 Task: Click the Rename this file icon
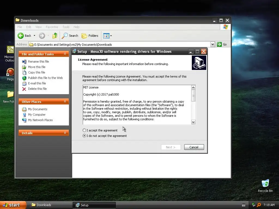coord(24,62)
